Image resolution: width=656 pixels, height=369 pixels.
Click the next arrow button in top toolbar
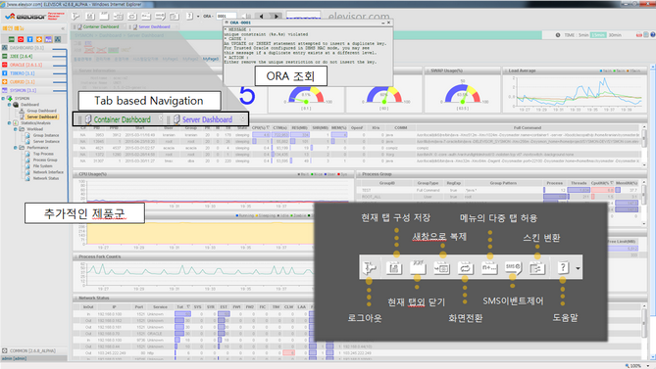coord(277,17)
